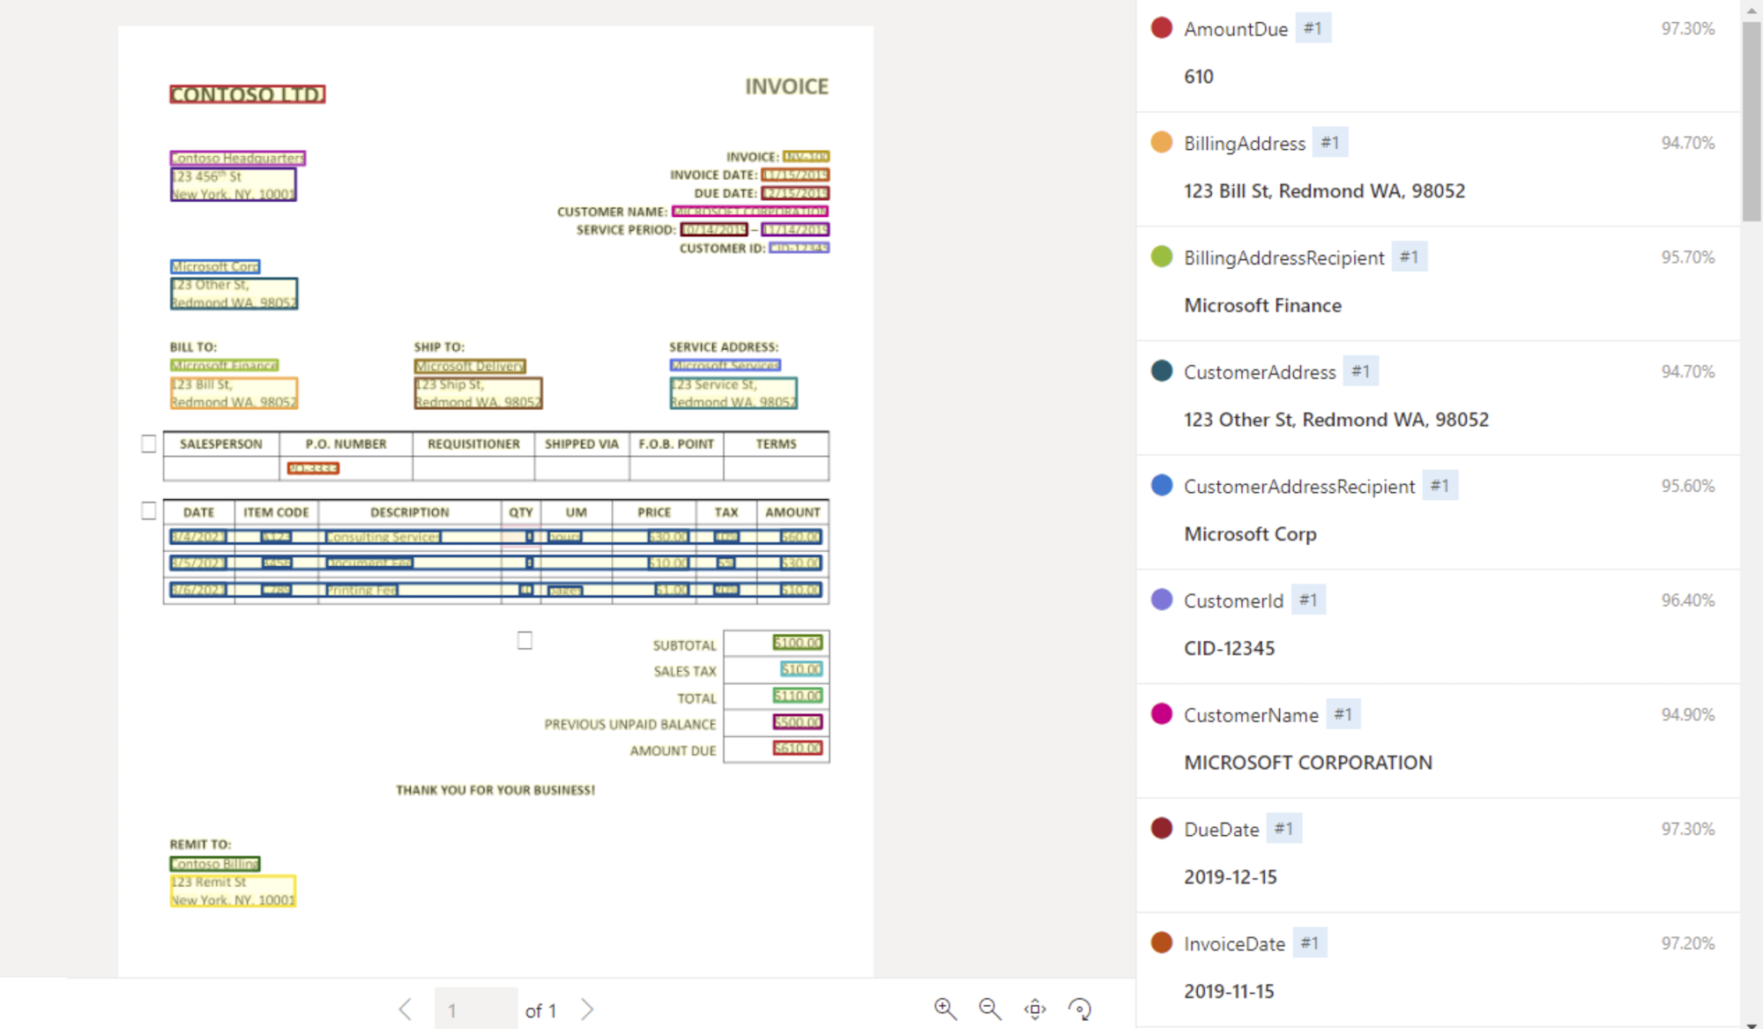Select the CustomerId field label
The image size is (1763, 1029).
(1233, 601)
